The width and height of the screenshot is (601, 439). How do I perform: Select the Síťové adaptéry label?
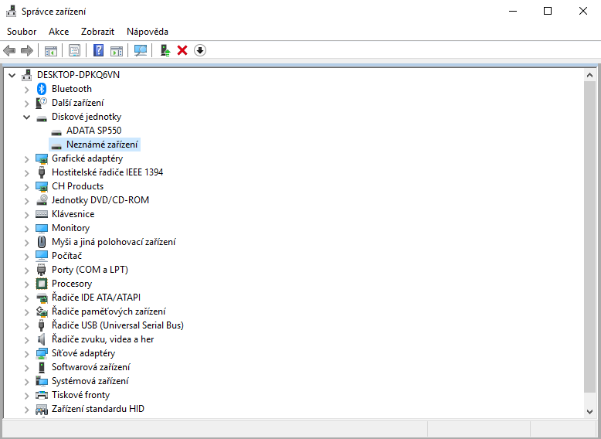[83, 353]
